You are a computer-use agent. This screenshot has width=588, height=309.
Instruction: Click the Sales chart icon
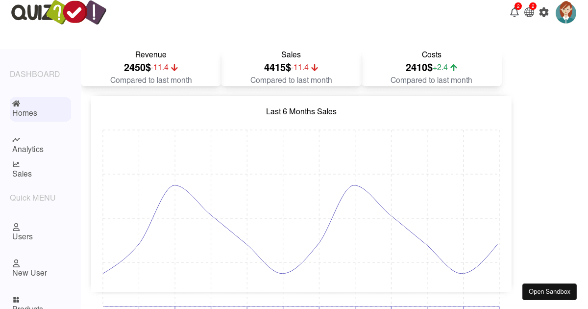click(x=16, y=164)
